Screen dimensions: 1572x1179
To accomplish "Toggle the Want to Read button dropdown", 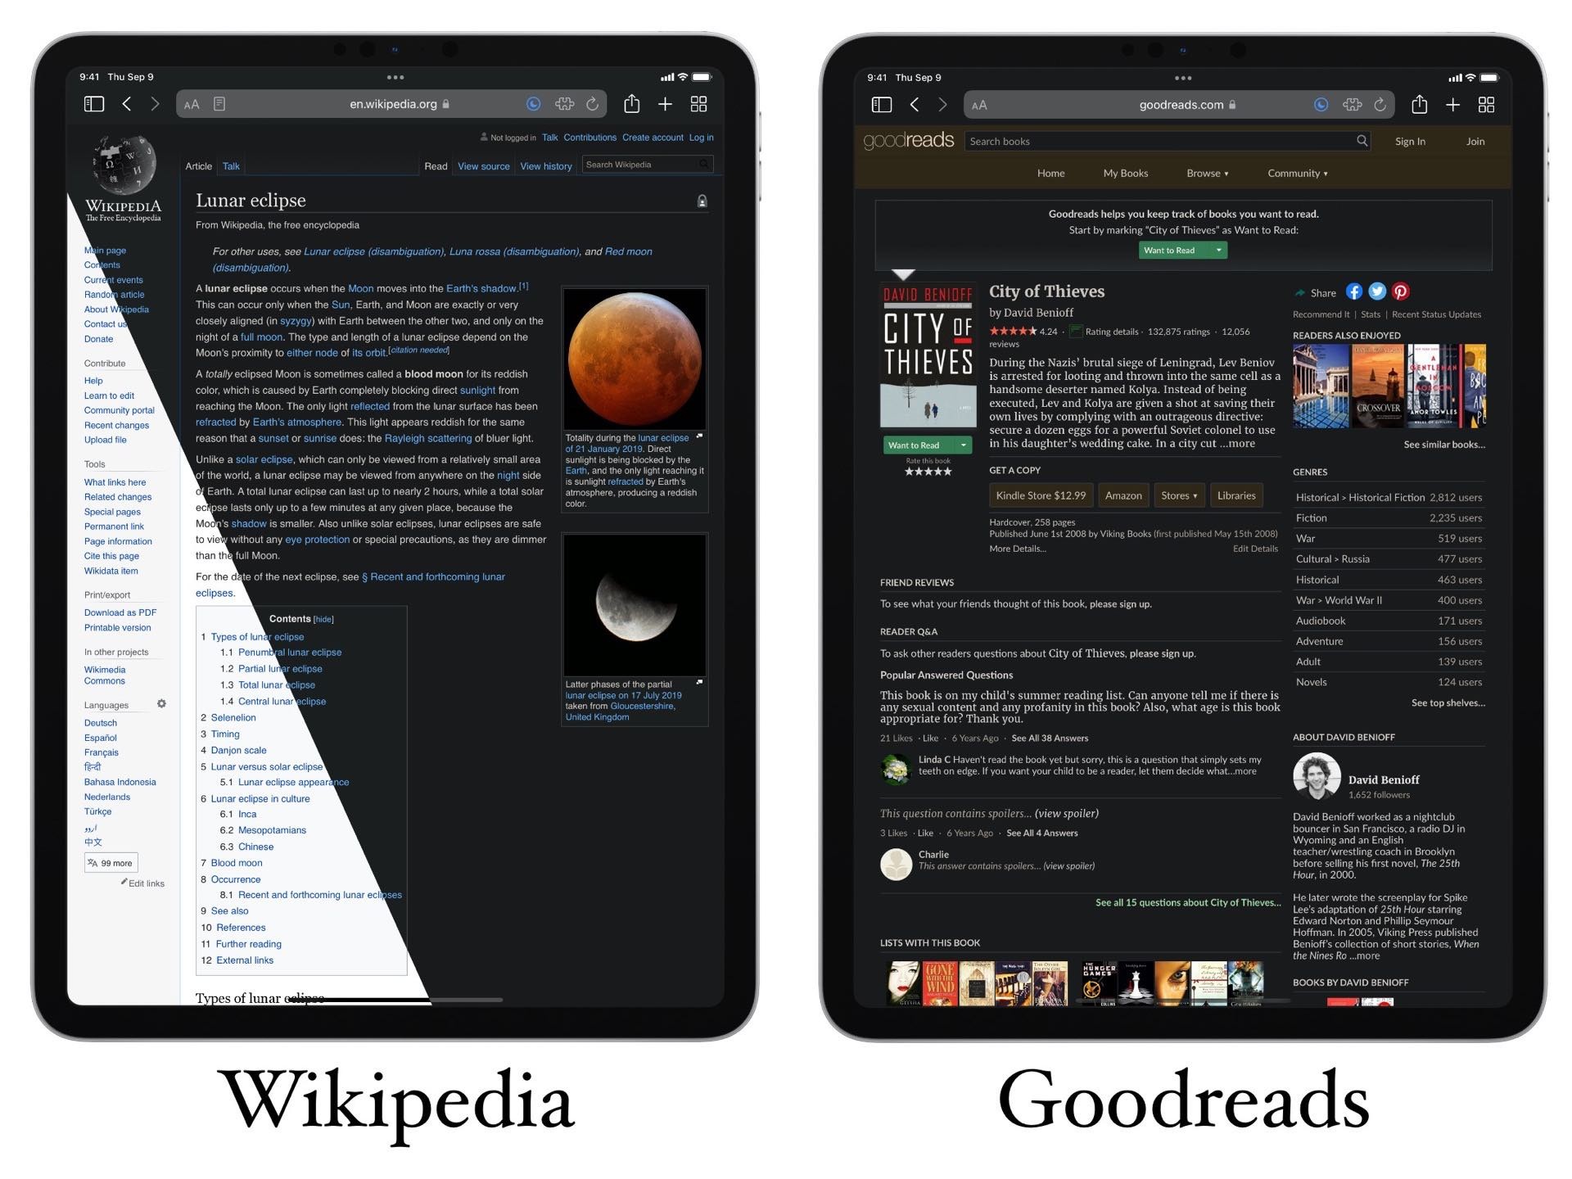I will click(x=963, y=445).
